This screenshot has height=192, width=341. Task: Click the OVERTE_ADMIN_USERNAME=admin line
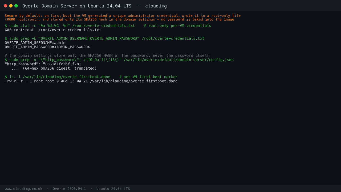pos(35,43)
